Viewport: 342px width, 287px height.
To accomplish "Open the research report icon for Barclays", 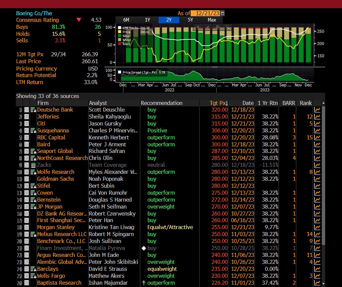I will tap(33, 269).
